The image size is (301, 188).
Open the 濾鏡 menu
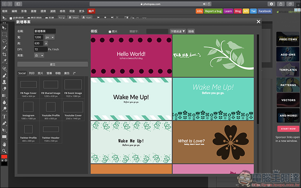coord(53,11)
